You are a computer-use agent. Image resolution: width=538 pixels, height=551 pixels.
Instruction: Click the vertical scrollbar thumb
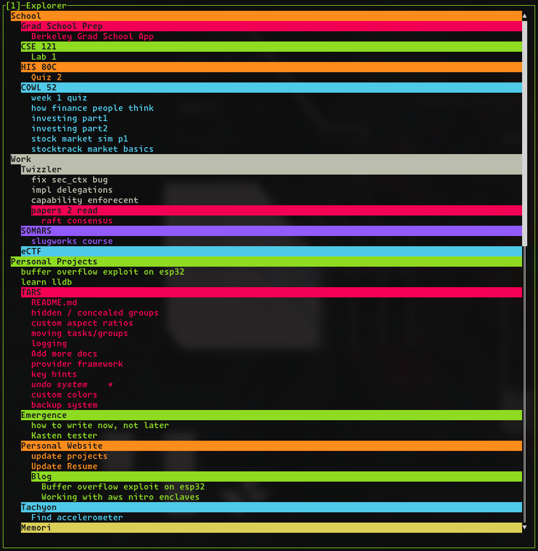pyautogui.click(x=524, y=134)
